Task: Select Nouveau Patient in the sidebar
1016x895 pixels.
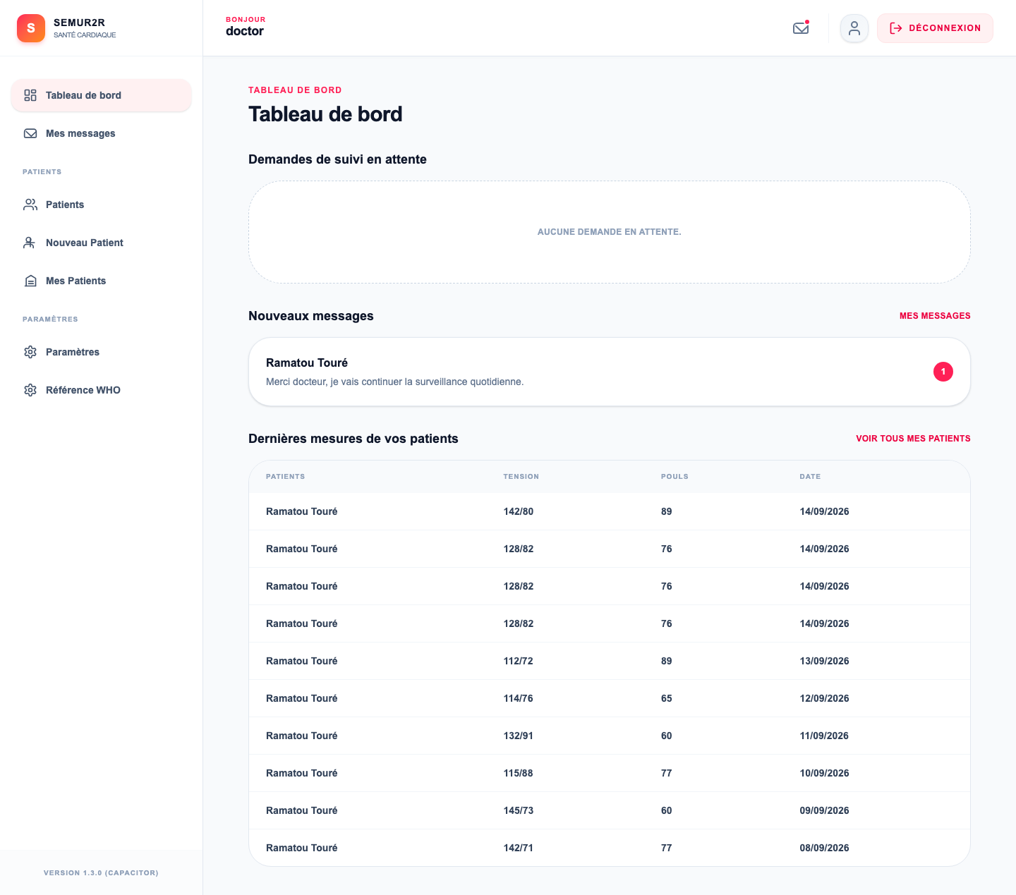Action: (x=101, y=243)
